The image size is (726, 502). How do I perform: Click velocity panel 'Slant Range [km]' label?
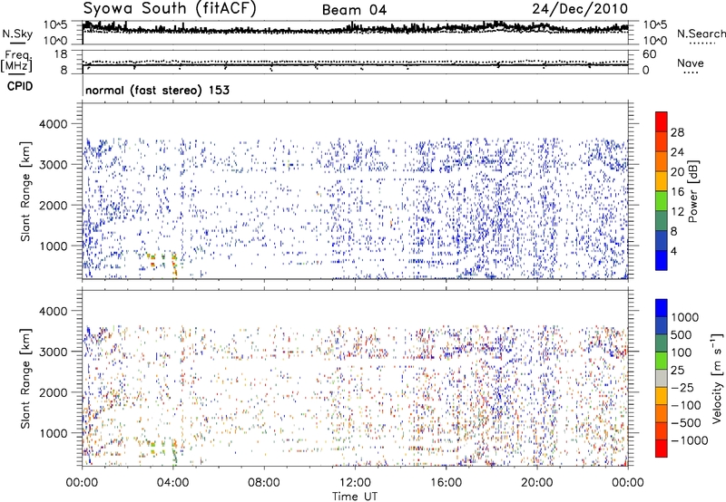click(25, 379)
